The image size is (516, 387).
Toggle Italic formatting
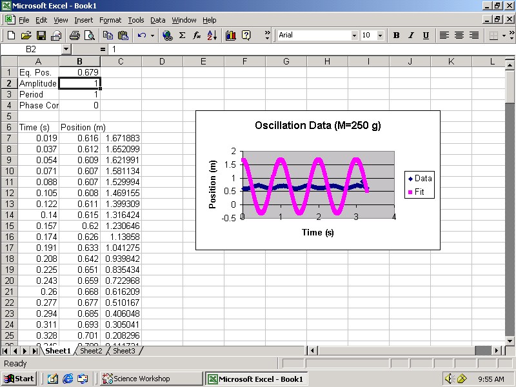pos(411,35)
